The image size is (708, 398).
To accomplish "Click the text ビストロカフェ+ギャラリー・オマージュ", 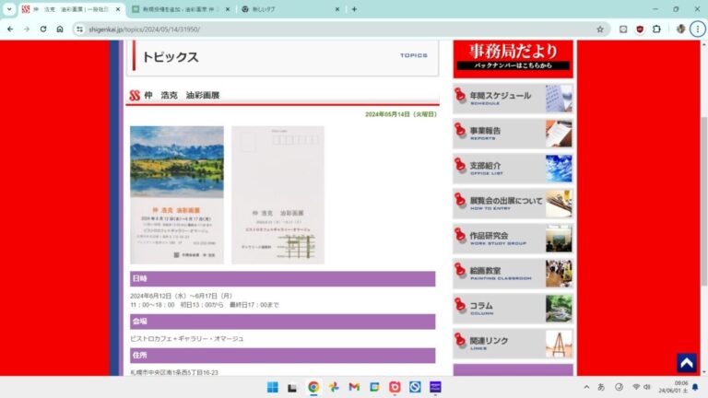I will point(186,339).
